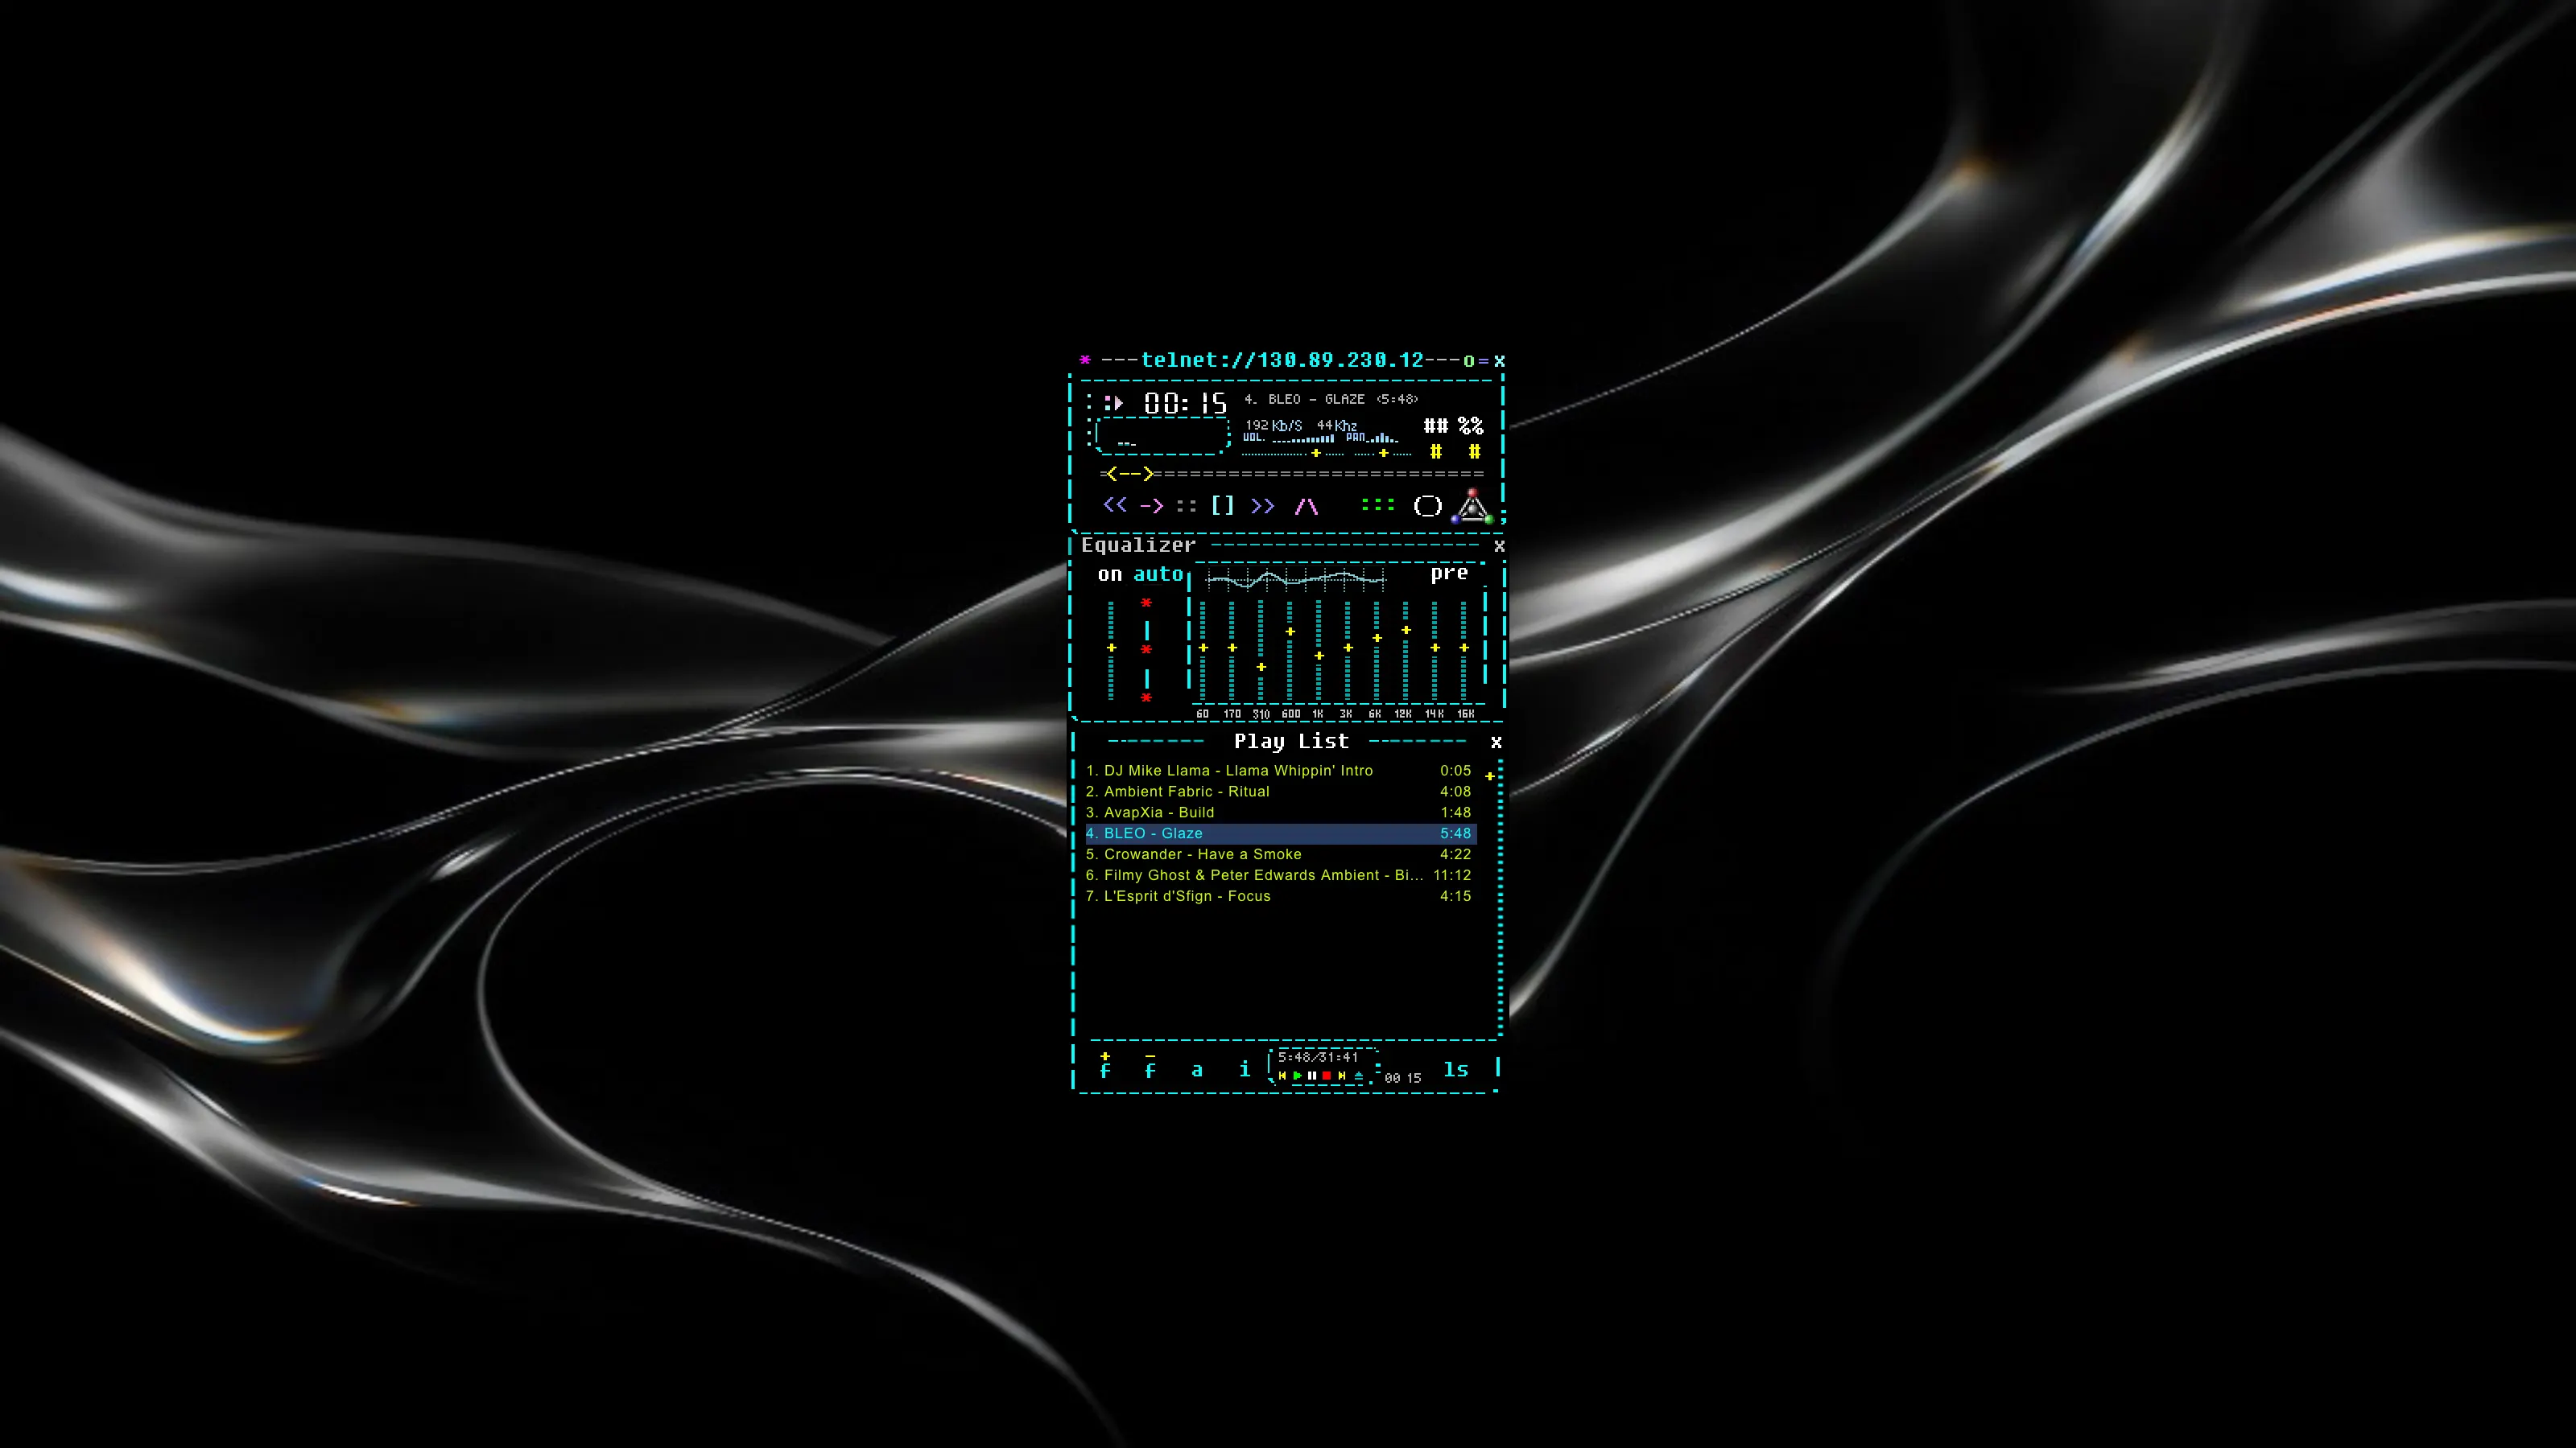Viewport: 2576px width, 1448px height.
Task: Toggle shuffle using the green ::: button
Action: click(x=1378, y=506)
